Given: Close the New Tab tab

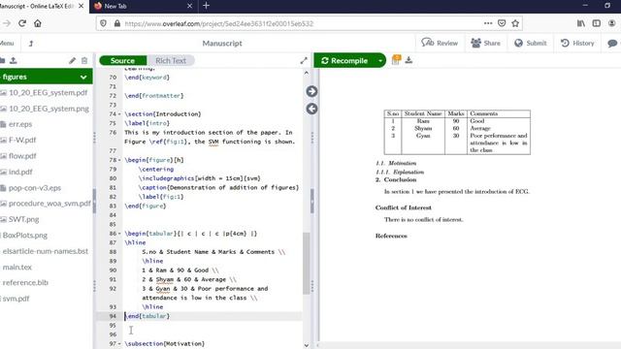Looking at the screenshot, I should tap(189, 6).
